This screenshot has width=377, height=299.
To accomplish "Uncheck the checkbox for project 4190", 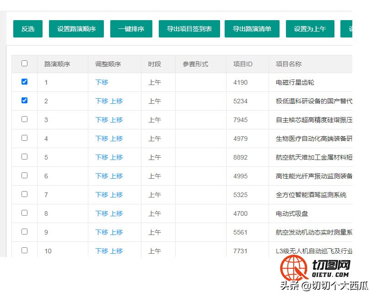I will click(x=24, y=82).
